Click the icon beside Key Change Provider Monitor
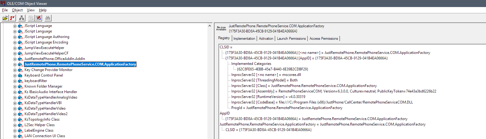This screenshot has height=139, width=486. [x=20, y=70]
